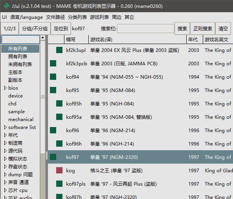Click the 正则搜索 button
The image size is (233, 199).
click(203, 29)
